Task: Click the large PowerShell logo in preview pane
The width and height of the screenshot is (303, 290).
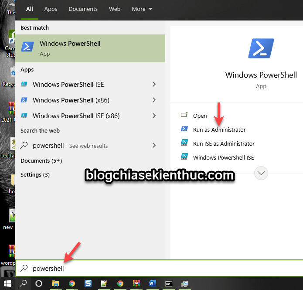Action: (261, 48)
